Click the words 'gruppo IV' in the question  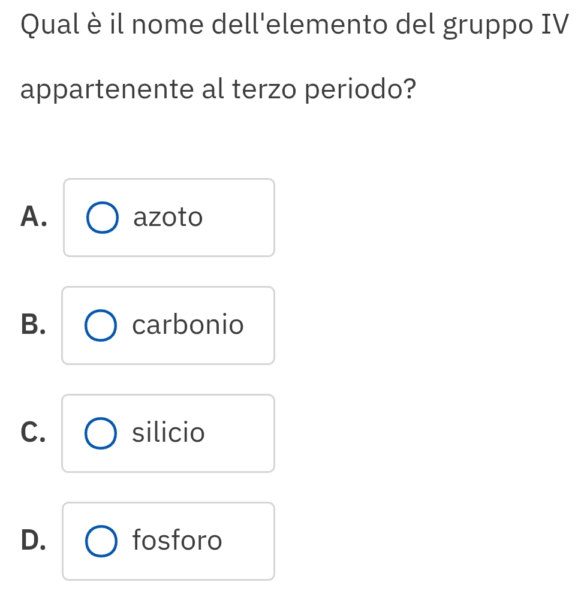pos(504,28)
